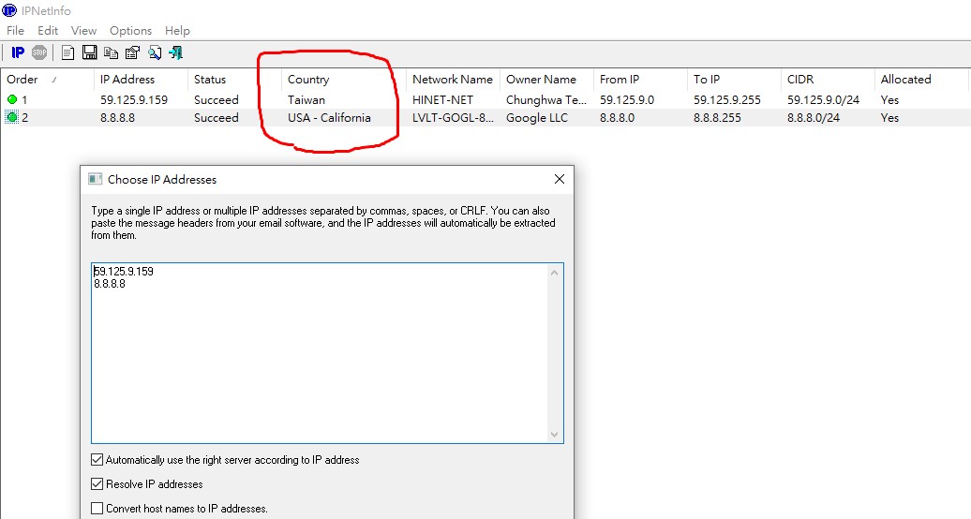The width and height of the screenshot is (971, 519).
Task: Open the properties toolbar icon
Action: (x=133, y=52)
